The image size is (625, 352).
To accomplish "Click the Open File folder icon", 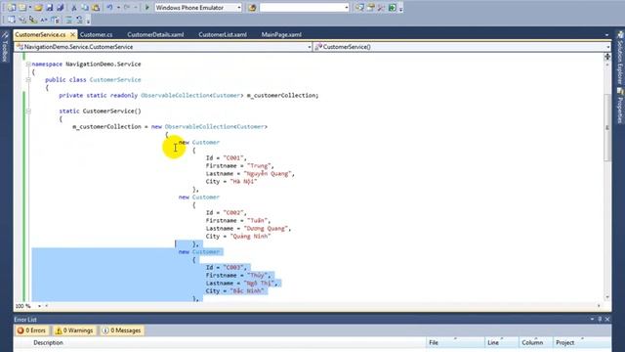I will (x=38, y=8).
